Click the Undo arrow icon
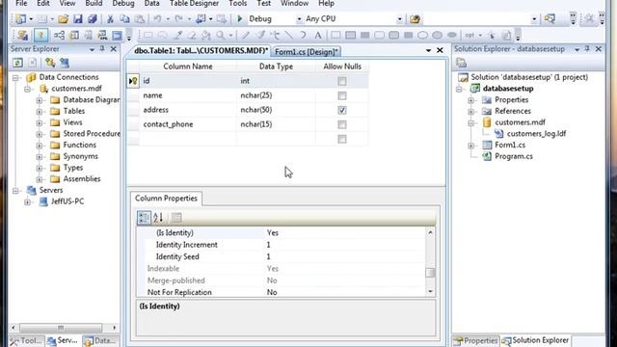This screenshot has width=617, height=347. pyautogui.click(x=157, y=19)
